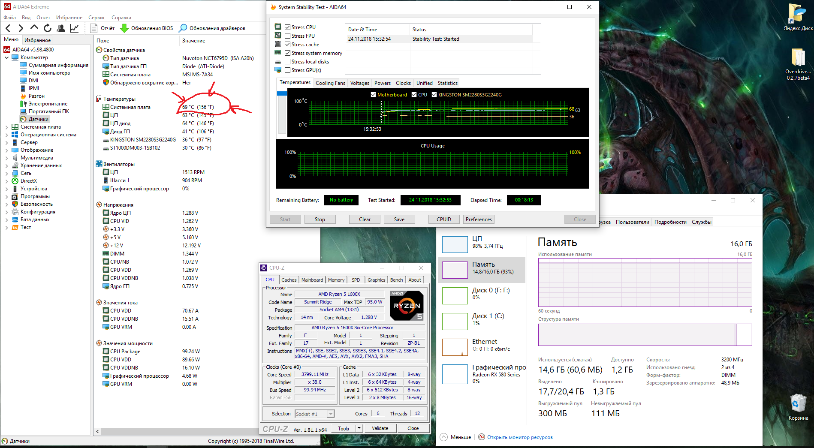Screen dimensions: 814x448
Task: Open the Подробности tab in Task Manager
Action: [670, 222]
